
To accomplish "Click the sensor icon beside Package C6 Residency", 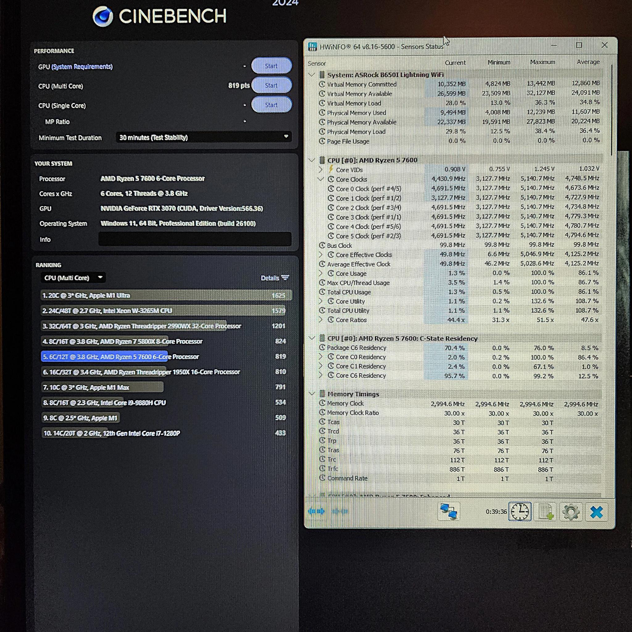I will (322, 347).
